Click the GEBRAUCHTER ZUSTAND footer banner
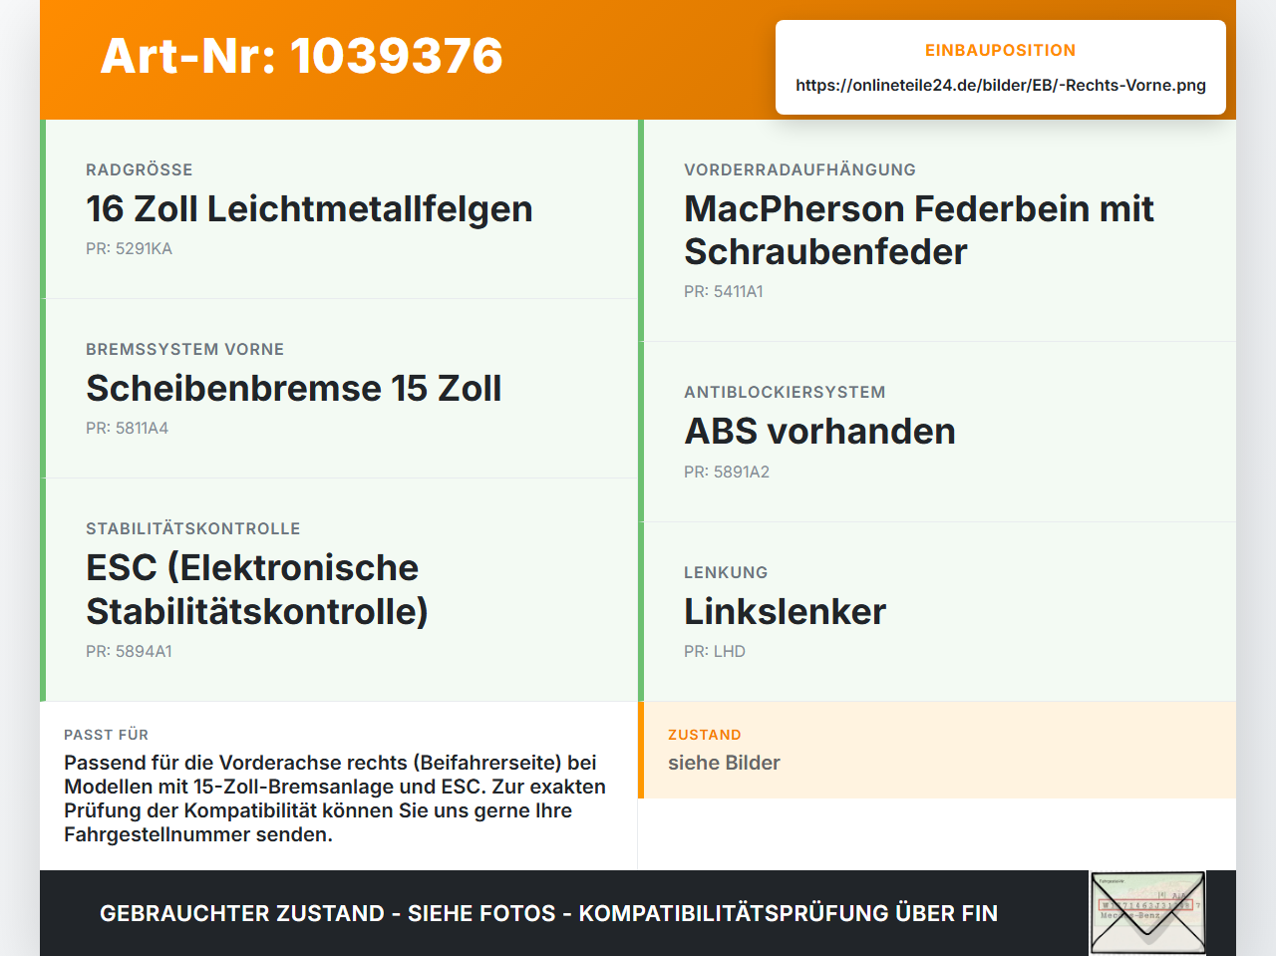1276x956 pixels. [x=548, y=913]
